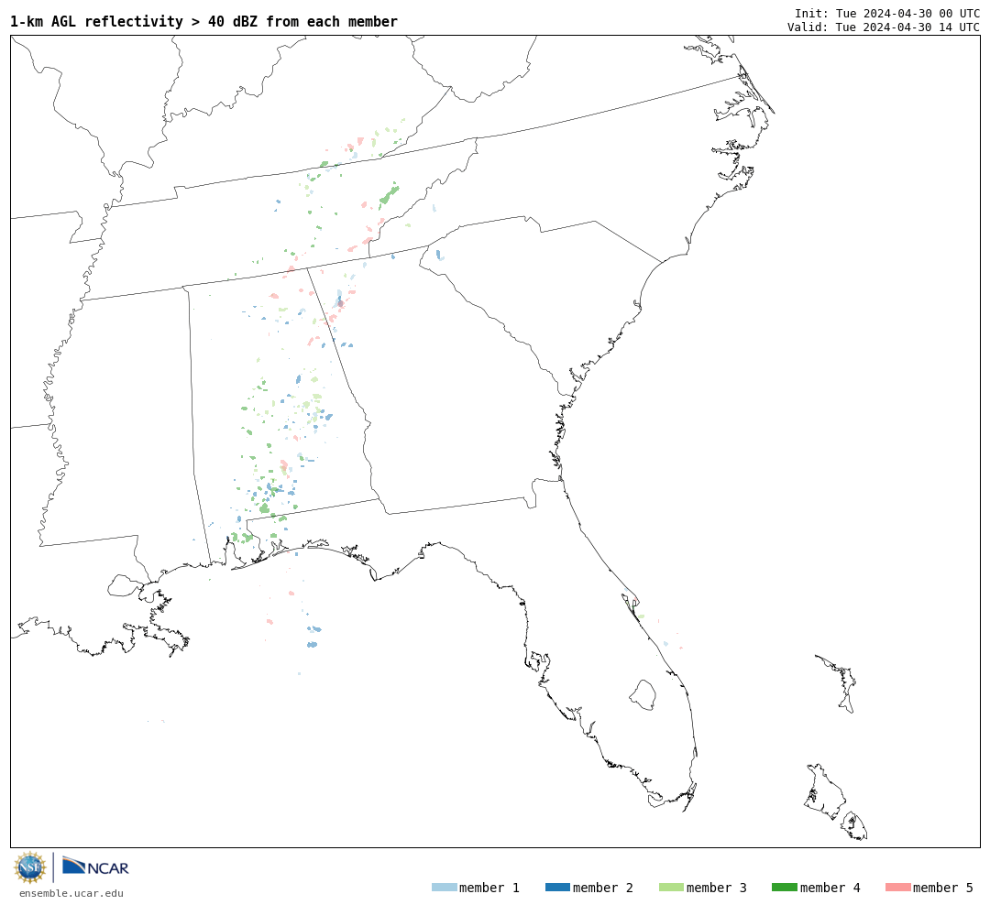The height and width of the screenshot is (905, 990).
Task: Click the member 5 pink swatch
Action: [x=897, y=888]
